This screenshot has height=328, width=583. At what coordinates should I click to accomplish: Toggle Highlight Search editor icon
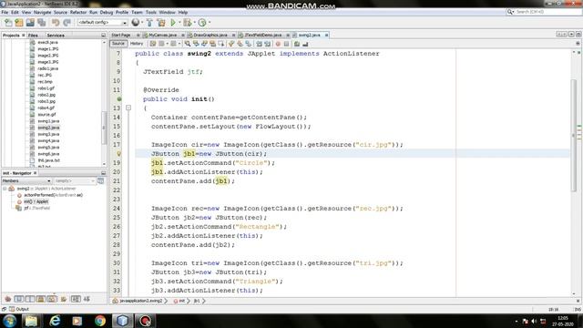coord(212,44)
